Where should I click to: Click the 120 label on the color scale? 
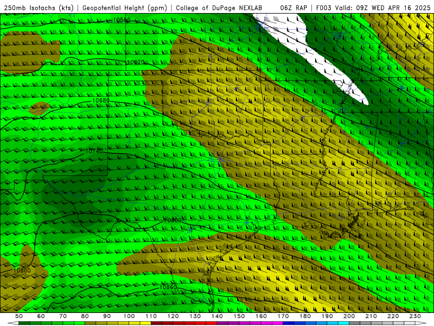173,316
